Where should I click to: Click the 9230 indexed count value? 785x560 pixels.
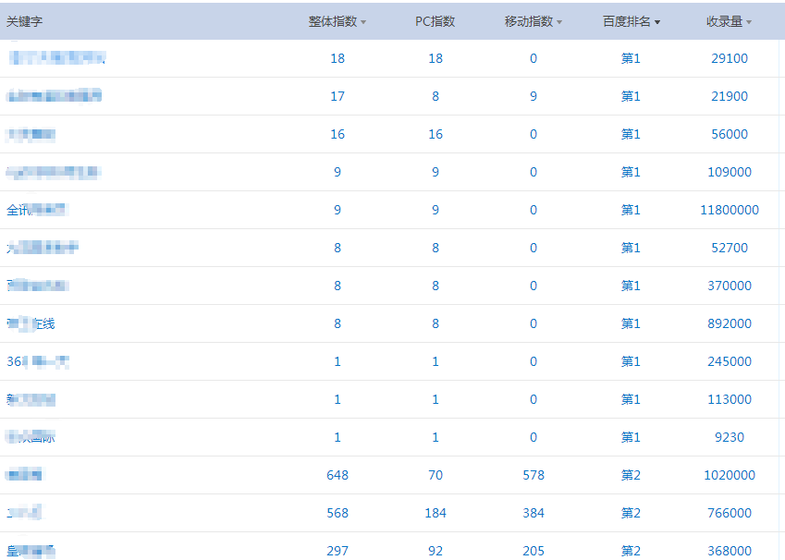[729, 437]
